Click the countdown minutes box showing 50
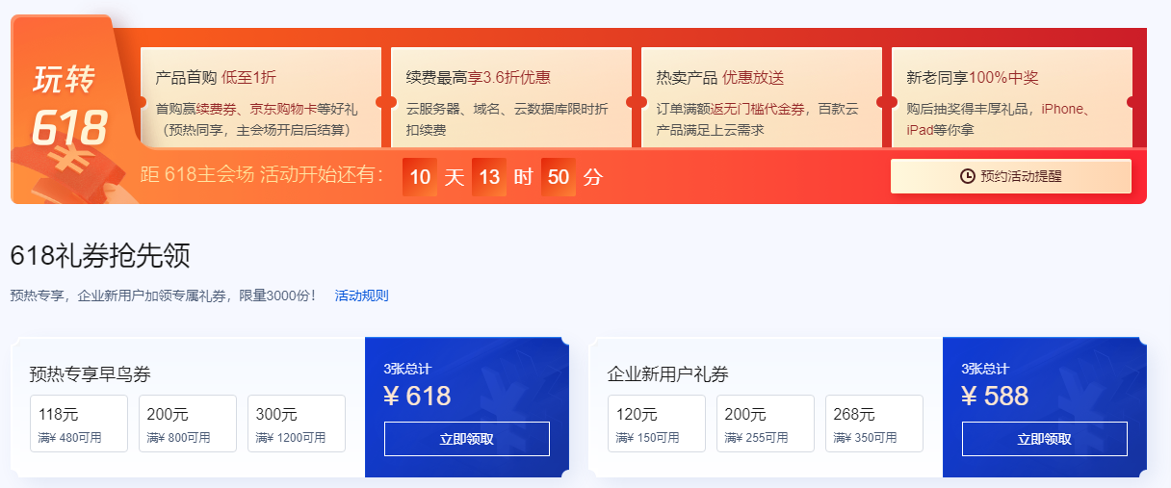Screen dimensions: 1171x488 [559, 177]
